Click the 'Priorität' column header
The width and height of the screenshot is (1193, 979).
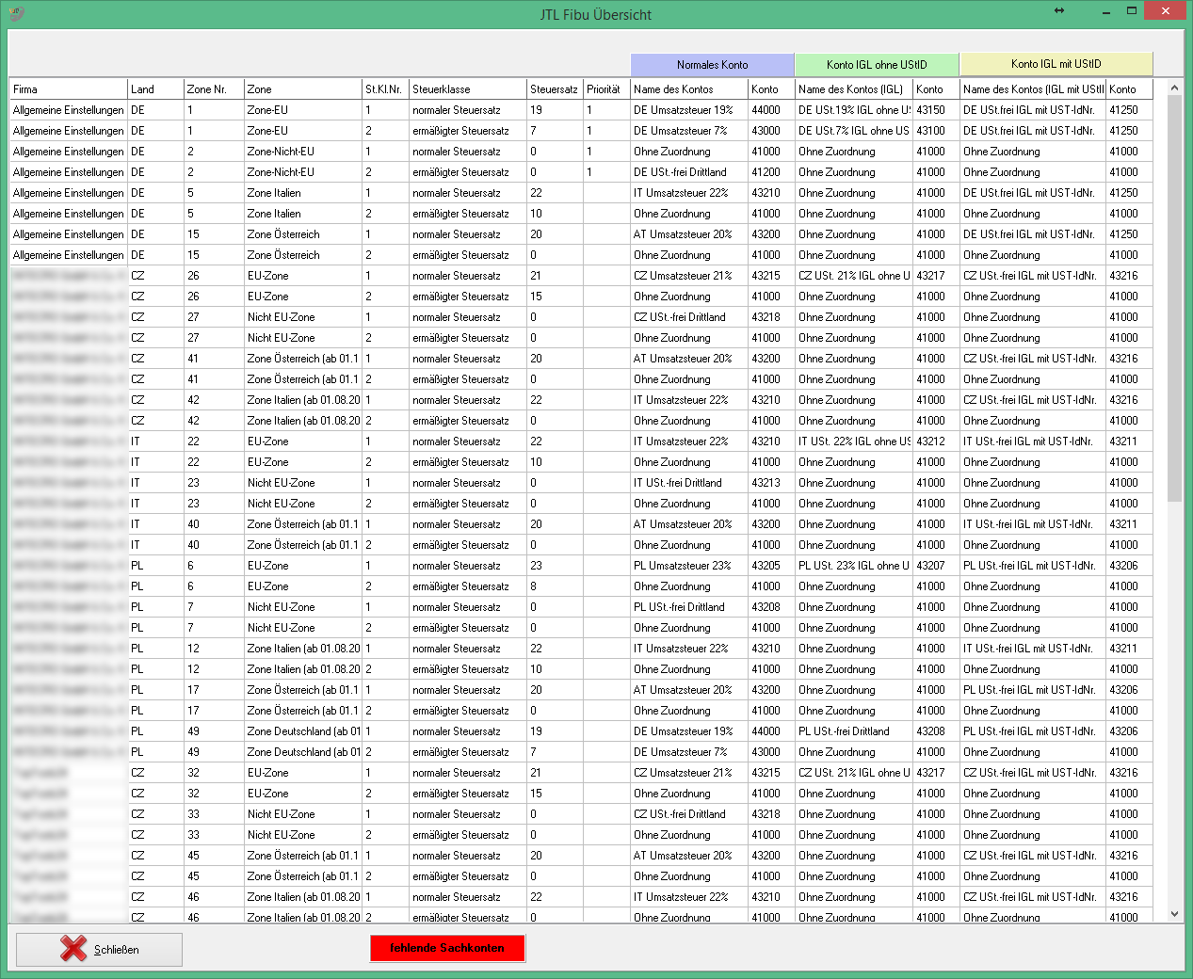coord(605,89)
